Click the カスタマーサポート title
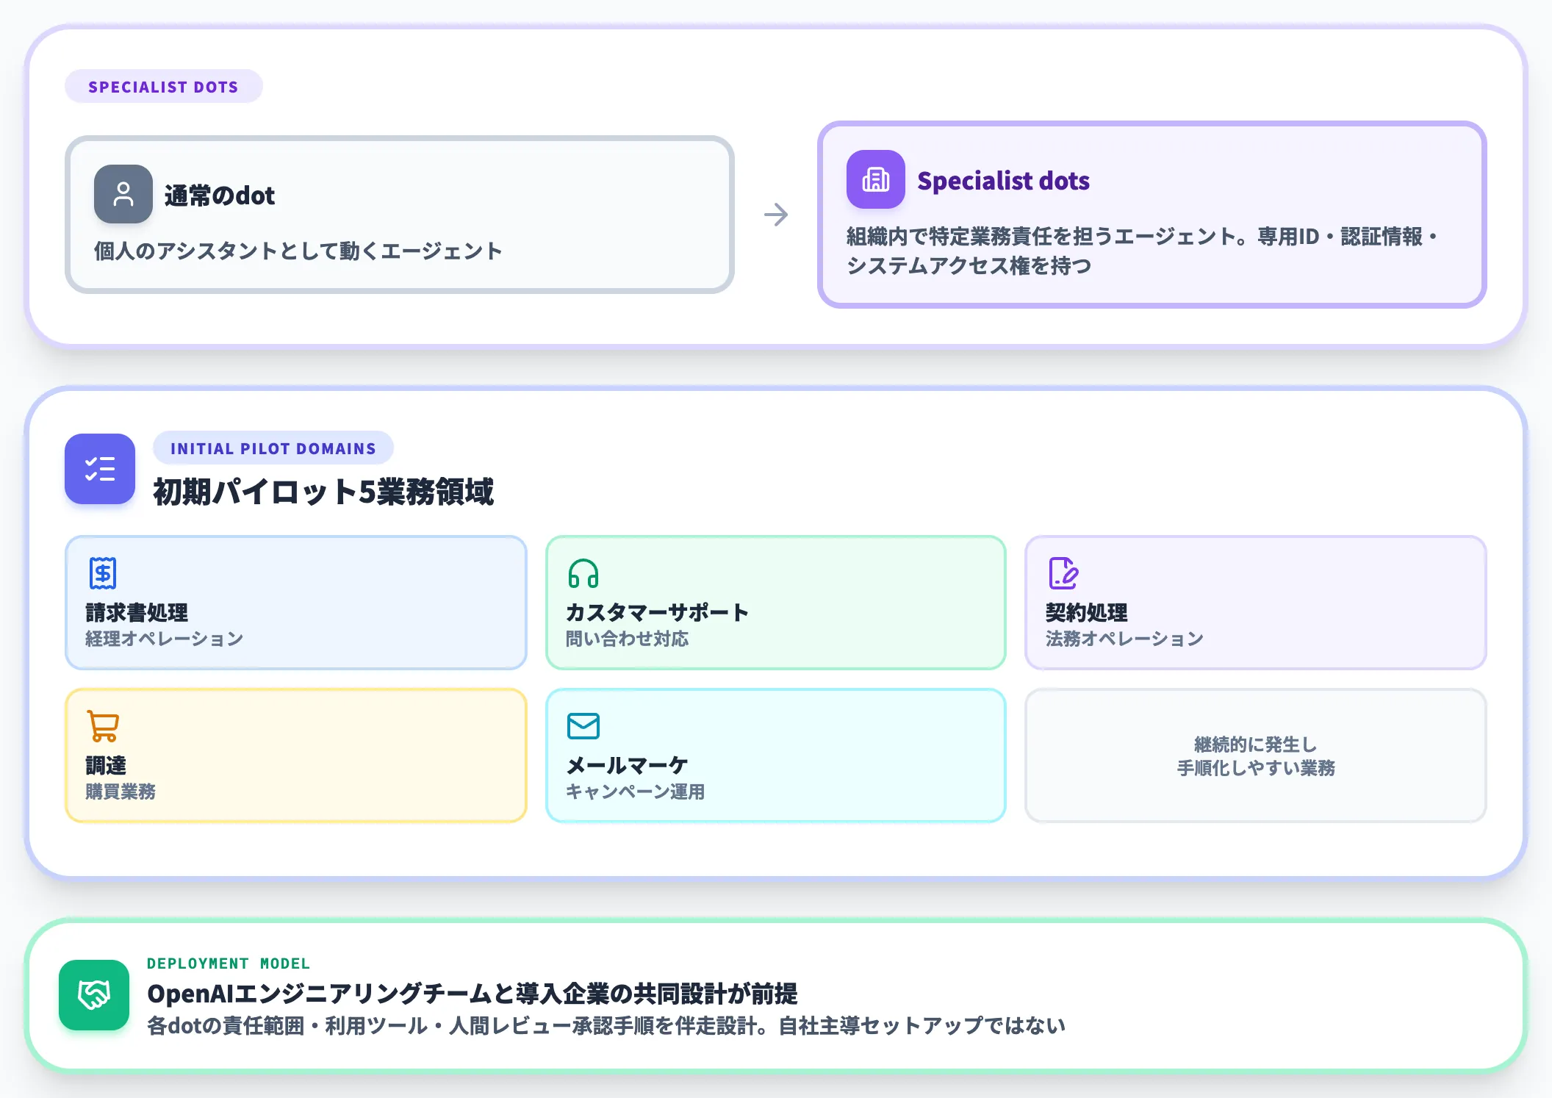 click(x=658, y=612)
